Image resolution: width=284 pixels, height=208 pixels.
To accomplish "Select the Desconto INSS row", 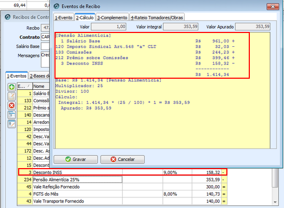I will 122,172.
